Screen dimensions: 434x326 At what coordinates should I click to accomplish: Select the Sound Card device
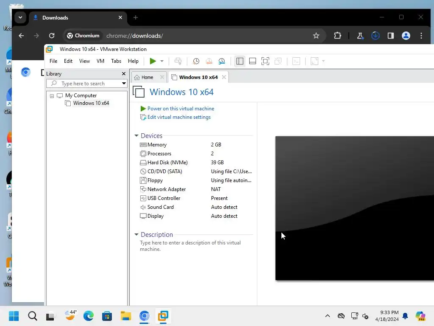(196, 207)
